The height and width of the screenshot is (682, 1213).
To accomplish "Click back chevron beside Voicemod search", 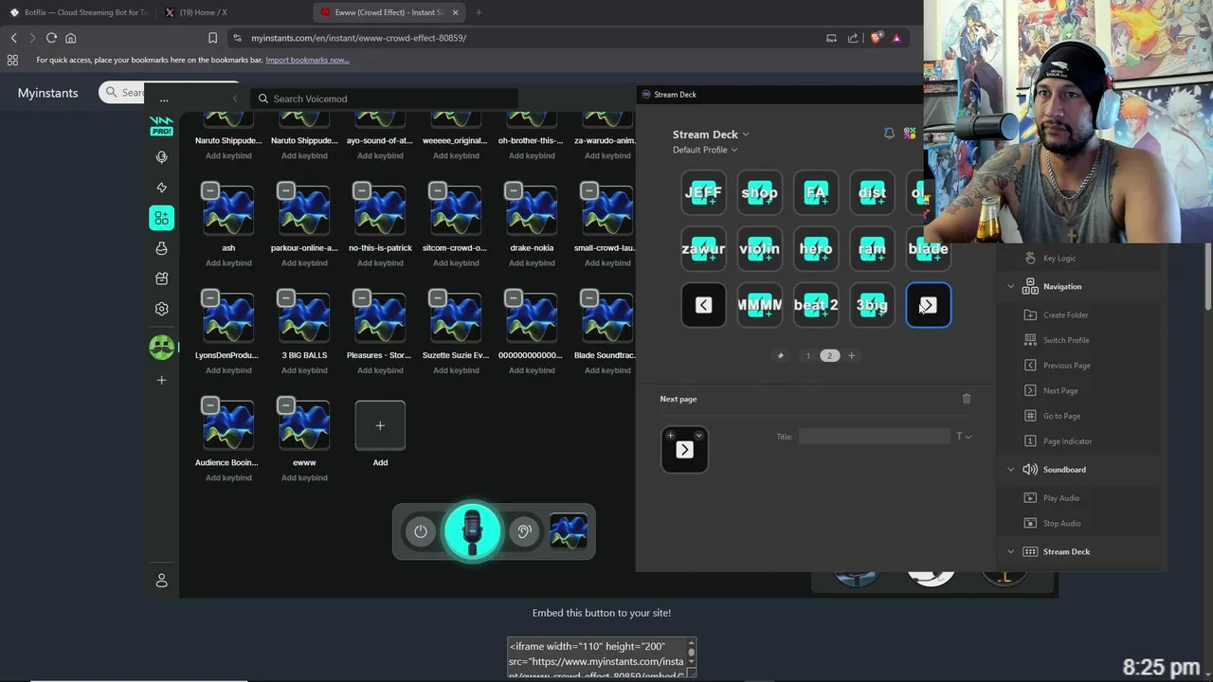I will pyautogui.click(x=235, y=99).
